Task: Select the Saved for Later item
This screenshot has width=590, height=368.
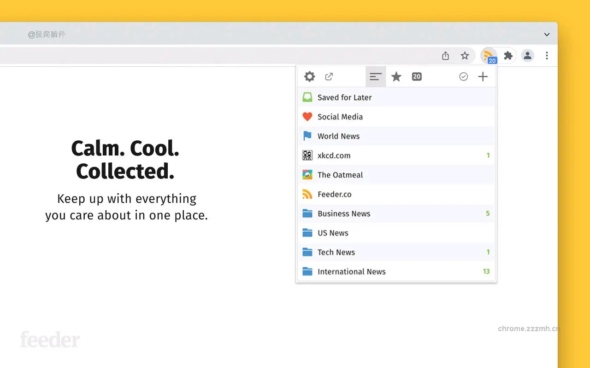Action: click(344, 97)
